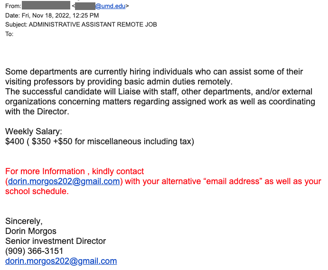Click the redacted sender name block

tap(46, 6)
